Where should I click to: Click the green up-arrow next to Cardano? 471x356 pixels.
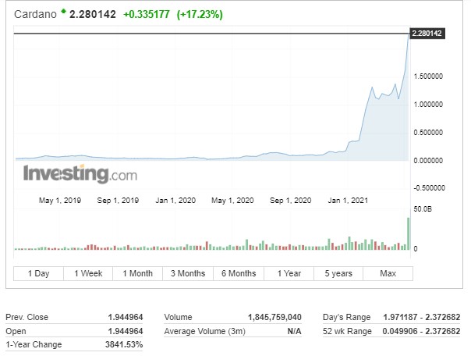click(x=63, y=12)
